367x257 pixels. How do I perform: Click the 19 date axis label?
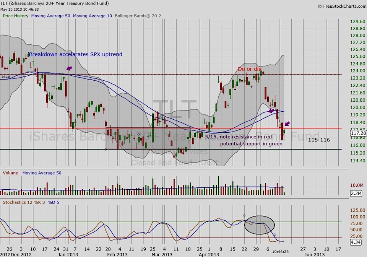pyautogui.click(x=143, y=249)
